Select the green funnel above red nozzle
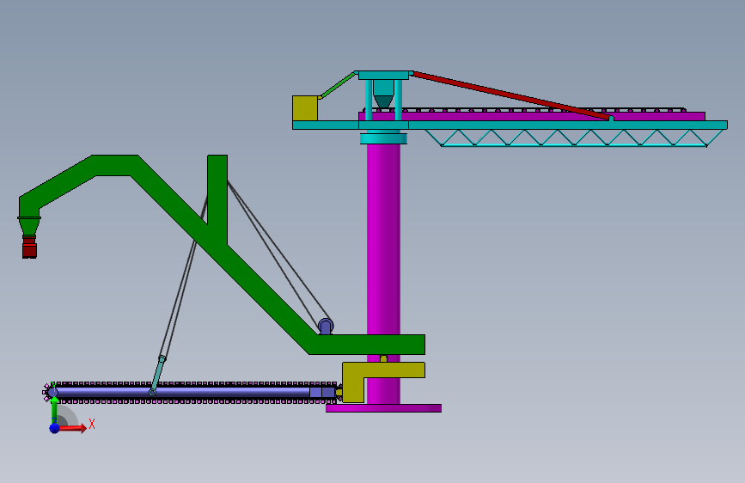 coord(29,226)
